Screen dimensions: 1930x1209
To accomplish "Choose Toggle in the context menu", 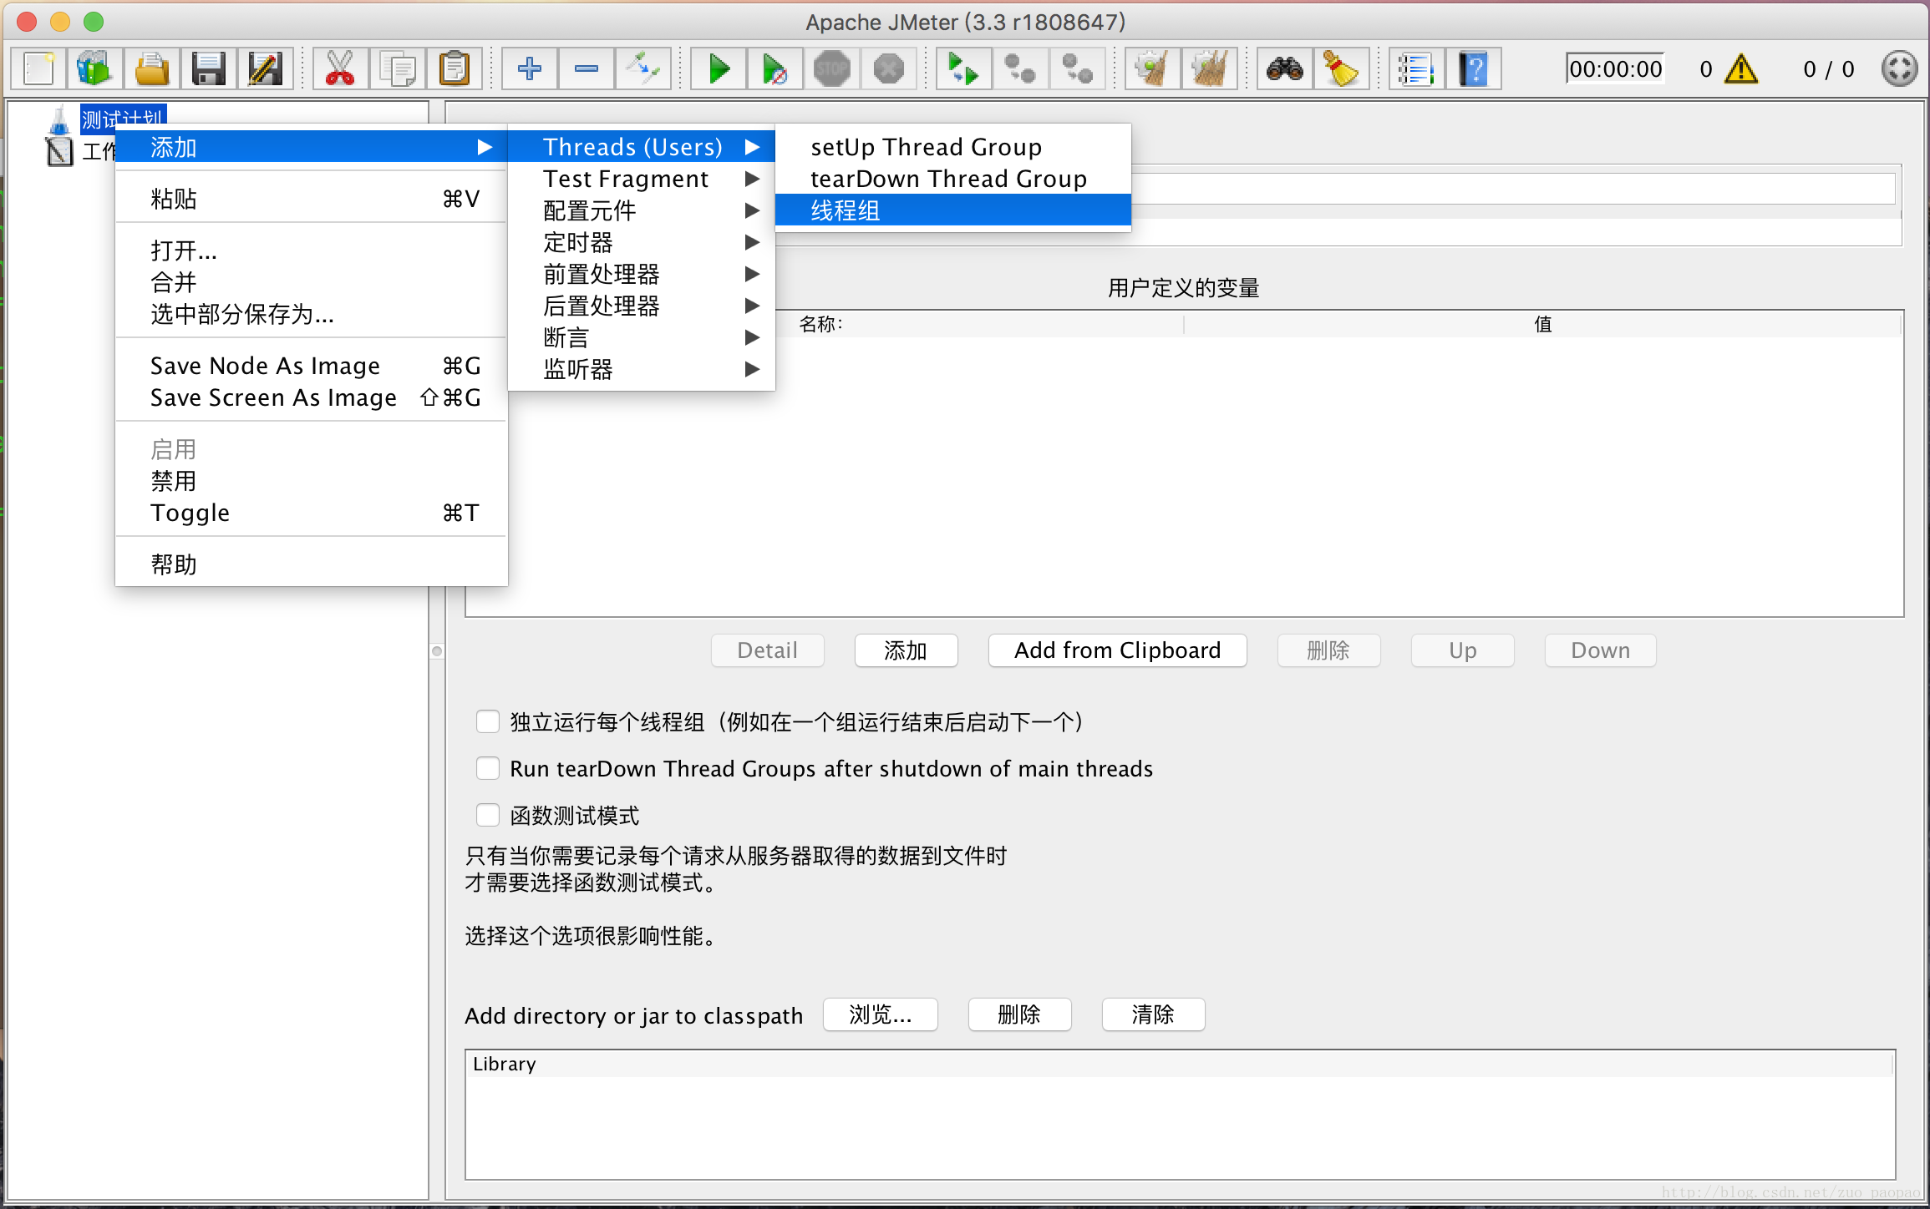I will (x=311, y=513).
